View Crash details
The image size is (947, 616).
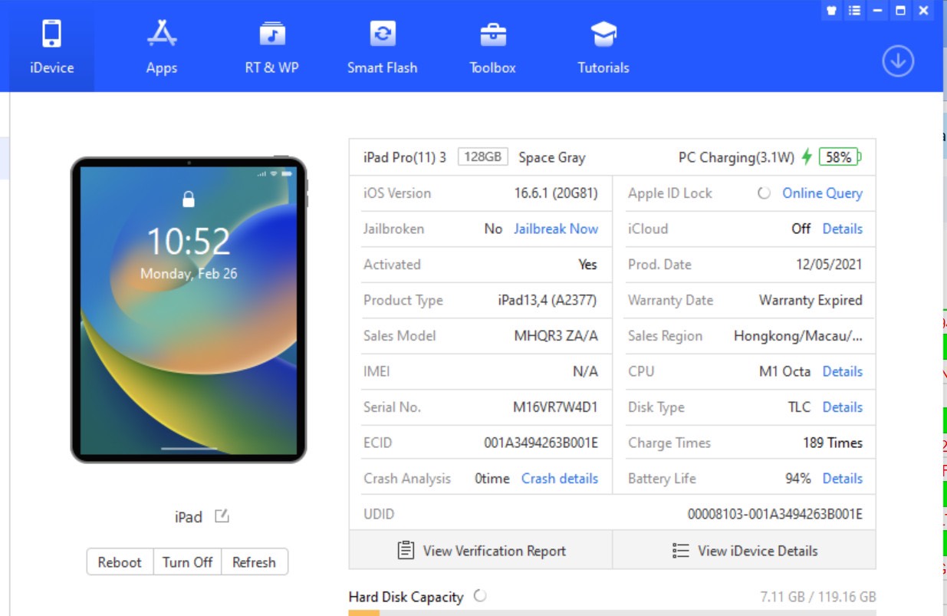click(560, 478)
